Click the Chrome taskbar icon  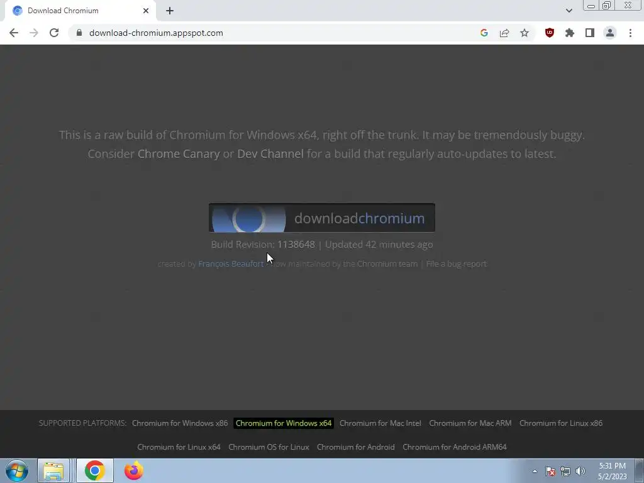click(x=95, y=470)
